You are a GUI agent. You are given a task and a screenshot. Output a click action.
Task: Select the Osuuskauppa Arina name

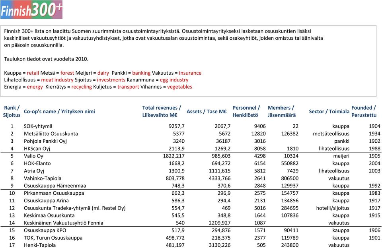click(x=46, y=201)
